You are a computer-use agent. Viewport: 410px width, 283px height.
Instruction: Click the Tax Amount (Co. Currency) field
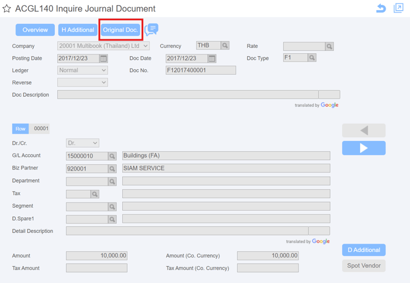click(268, 268)
